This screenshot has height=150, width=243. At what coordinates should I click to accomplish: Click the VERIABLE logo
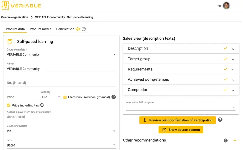21,6
